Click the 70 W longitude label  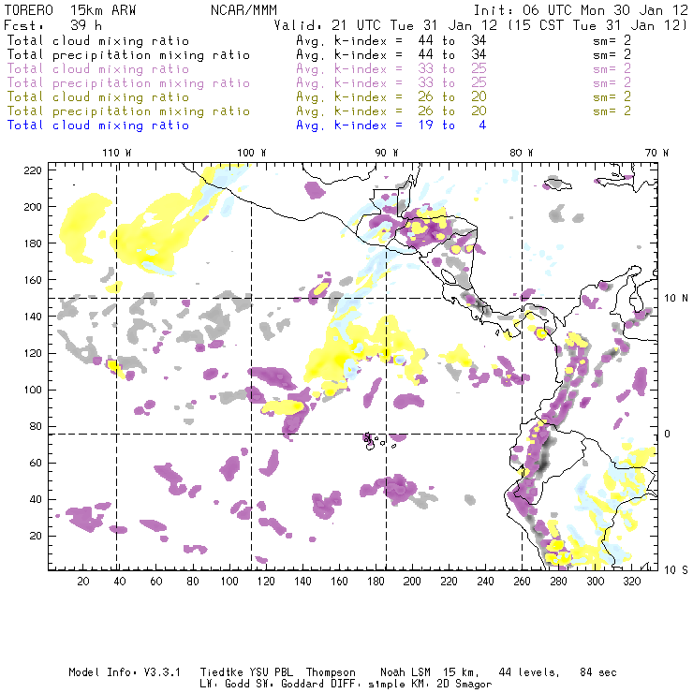656,153
